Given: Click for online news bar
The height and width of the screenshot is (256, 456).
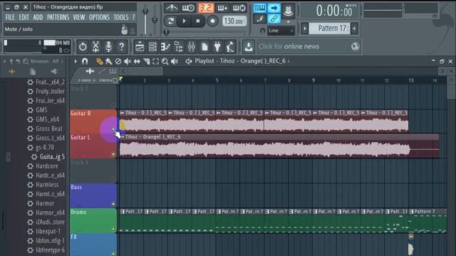Looking at the screenshot, I should click(309, 46).
